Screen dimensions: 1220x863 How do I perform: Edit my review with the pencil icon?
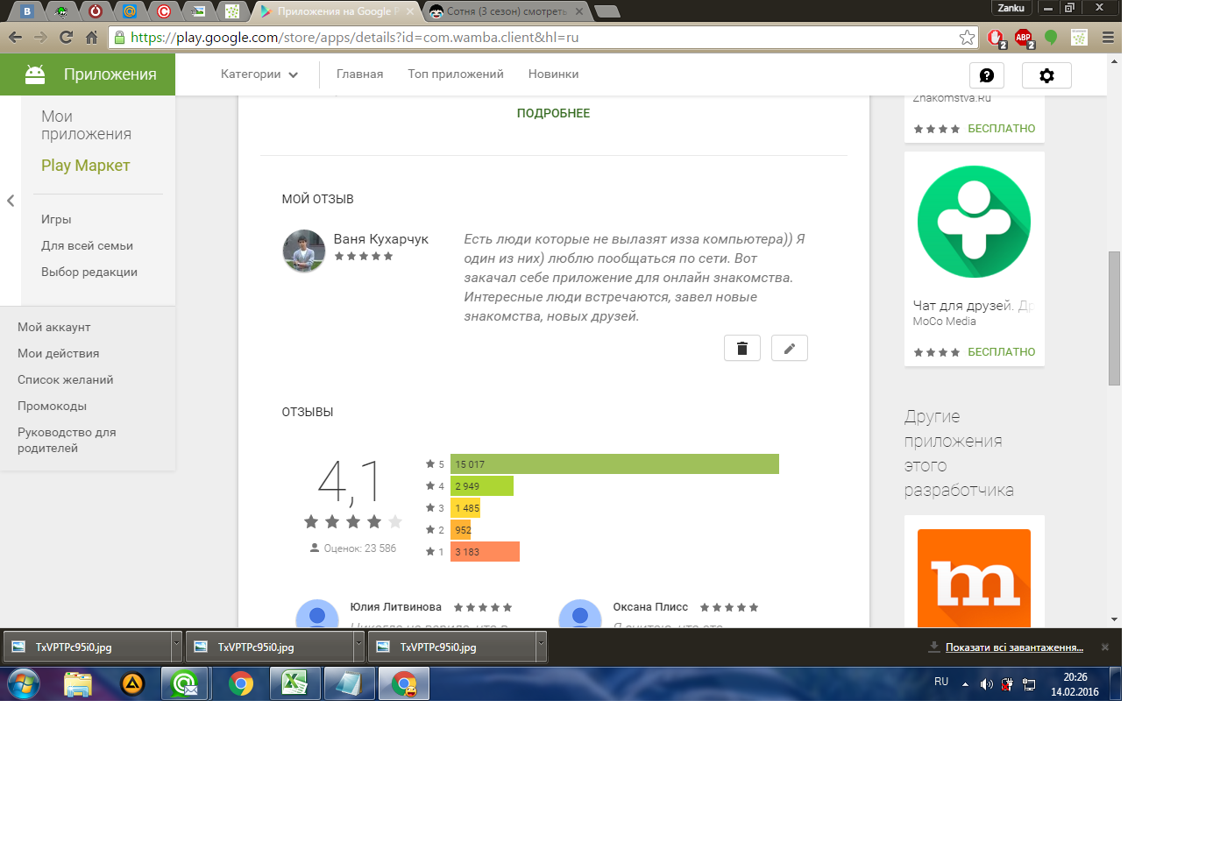790,348
